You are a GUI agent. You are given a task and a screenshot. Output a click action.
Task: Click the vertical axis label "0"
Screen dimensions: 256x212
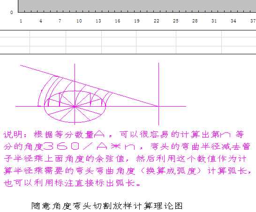(11, 13)
